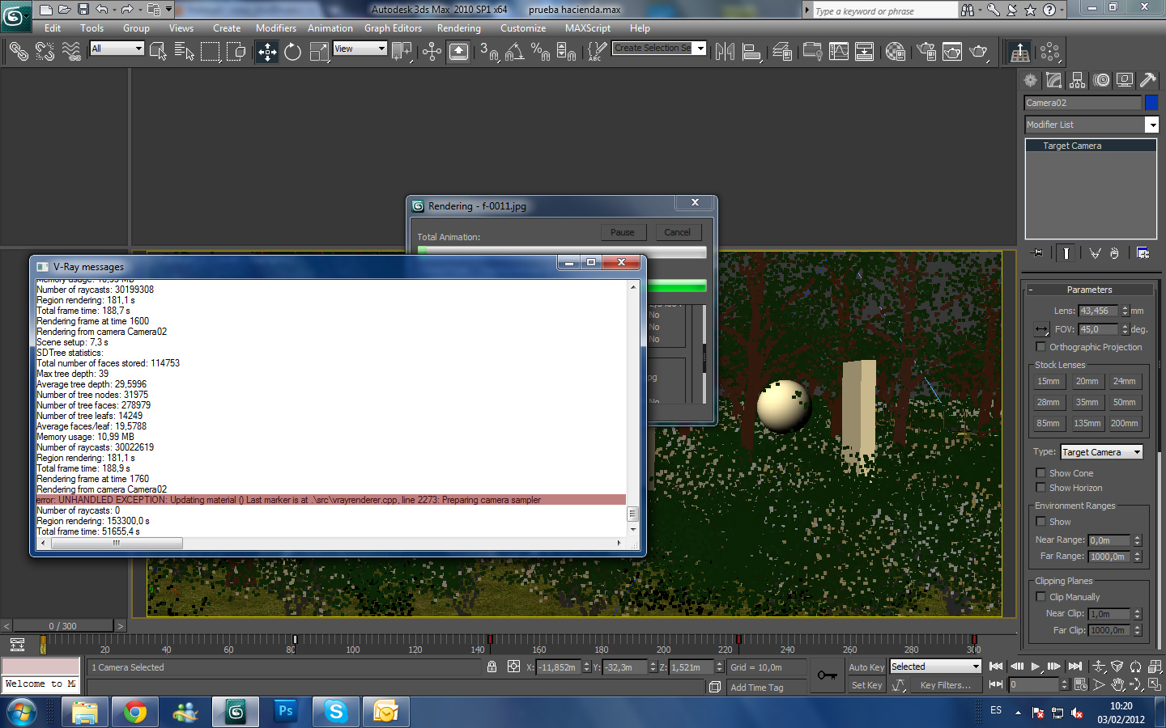Viewport: 1166px width, 728px height.
Task: Click the Mirror tool icon
Action: 725,52
